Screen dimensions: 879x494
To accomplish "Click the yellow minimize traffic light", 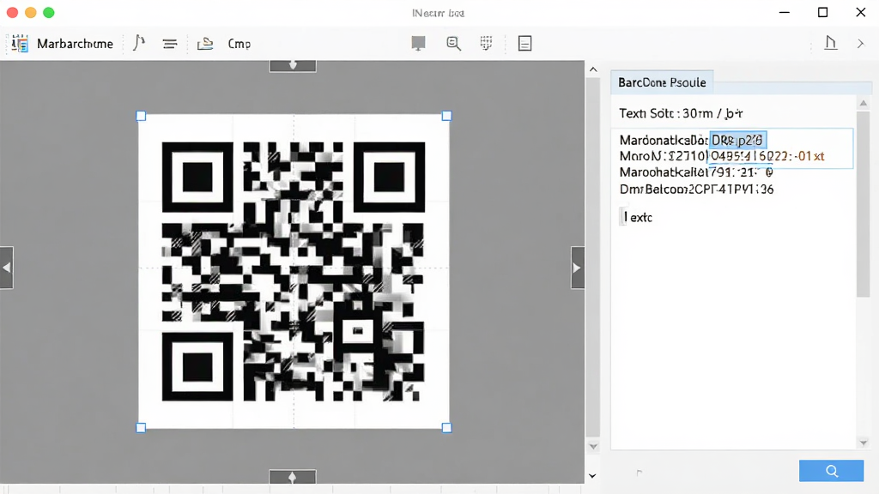I will [x=31, y=12].
